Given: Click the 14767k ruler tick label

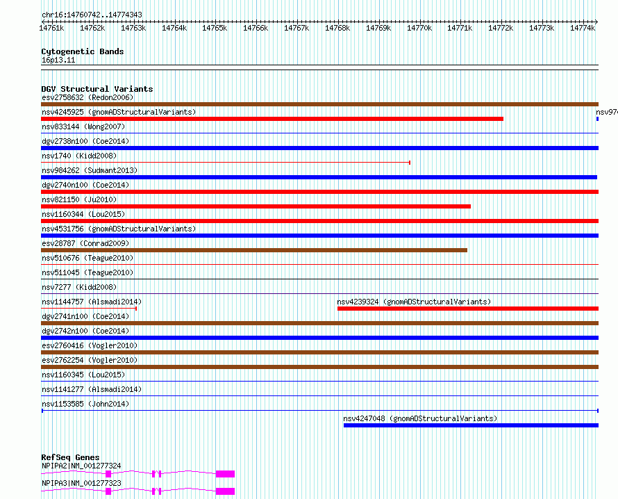Looking at the screenshot, I should coord(297,28).
